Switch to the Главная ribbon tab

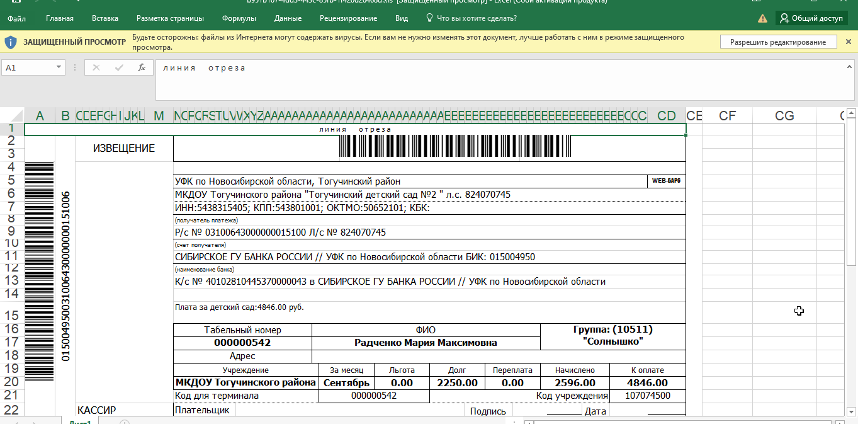click(60, 18)
